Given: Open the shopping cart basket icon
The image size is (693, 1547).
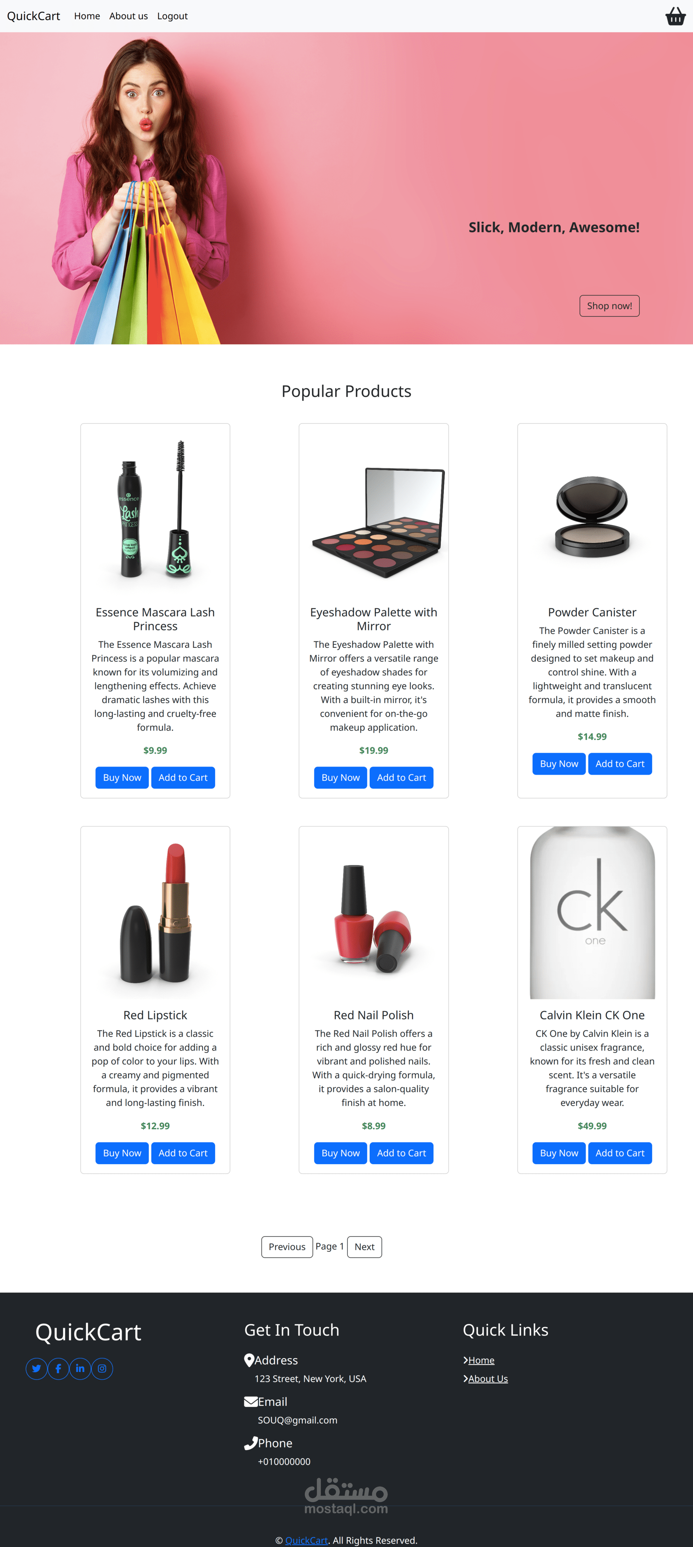Looking at the screenshot, I should pyautogui.click(x=675, y=16).
